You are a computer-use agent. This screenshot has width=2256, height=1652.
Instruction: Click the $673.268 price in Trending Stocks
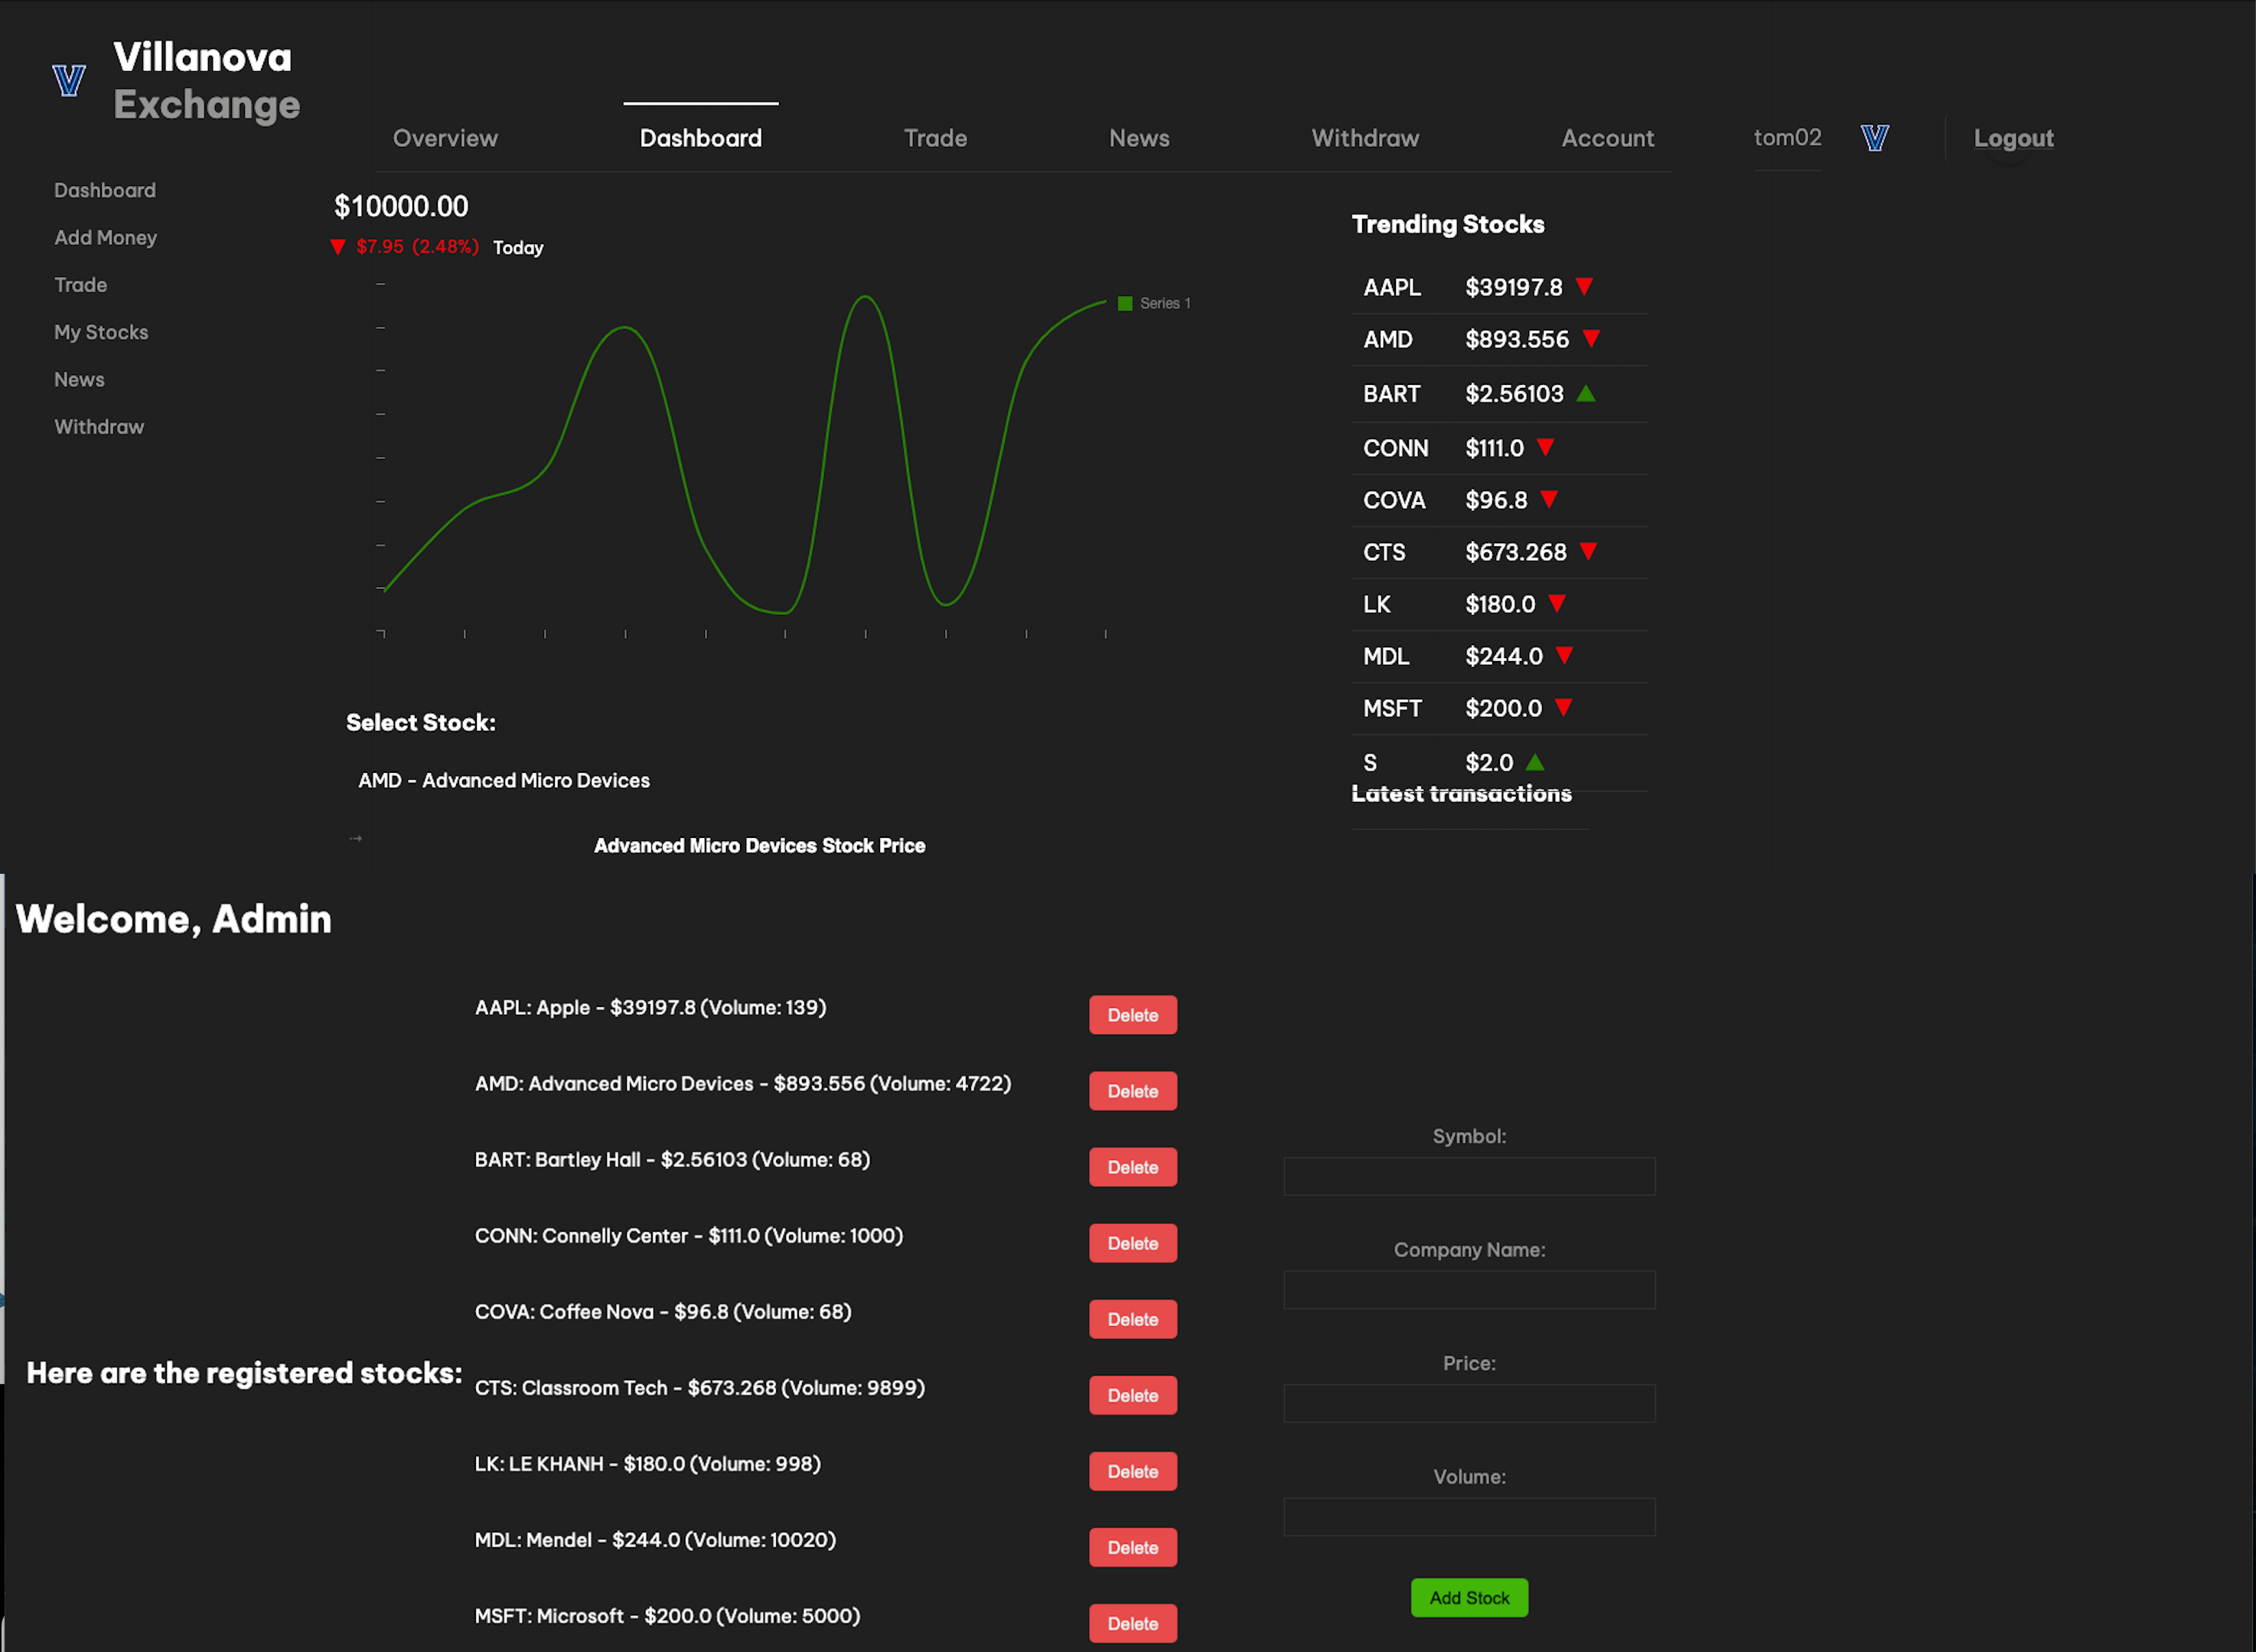[1515, 551]
